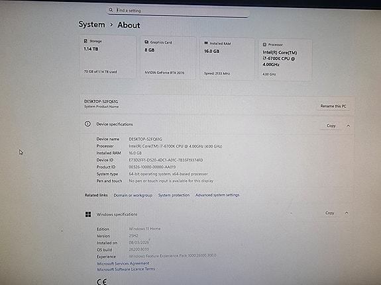Click the Storage disk icon

click(x=85, y=41)
